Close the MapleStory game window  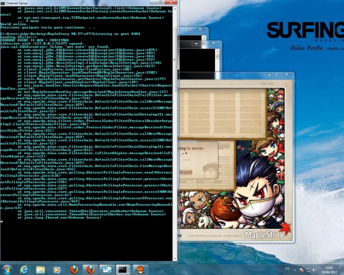pyautogui.click(x=287, y=74)
